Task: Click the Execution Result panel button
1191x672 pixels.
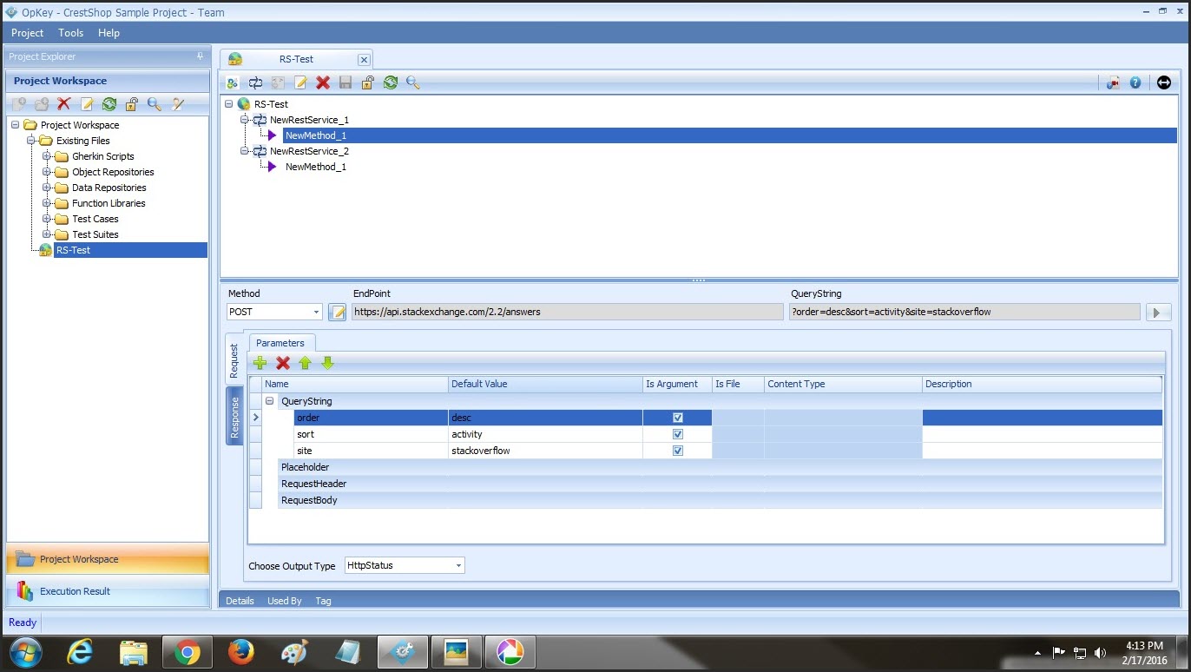Action: (108, 591)
